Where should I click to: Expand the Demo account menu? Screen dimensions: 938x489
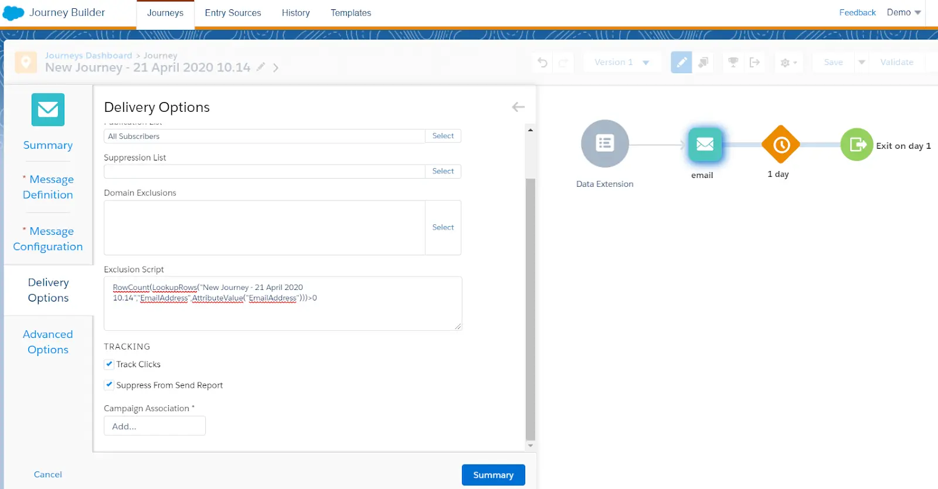(x=903, y=12)
